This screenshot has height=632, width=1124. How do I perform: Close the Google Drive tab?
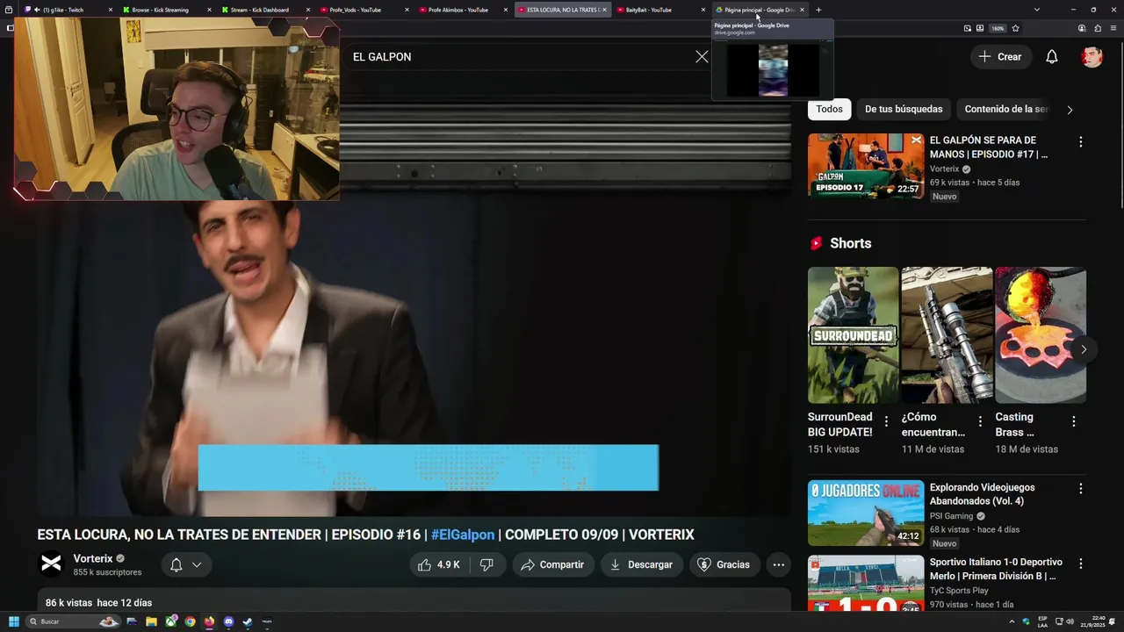802,10
